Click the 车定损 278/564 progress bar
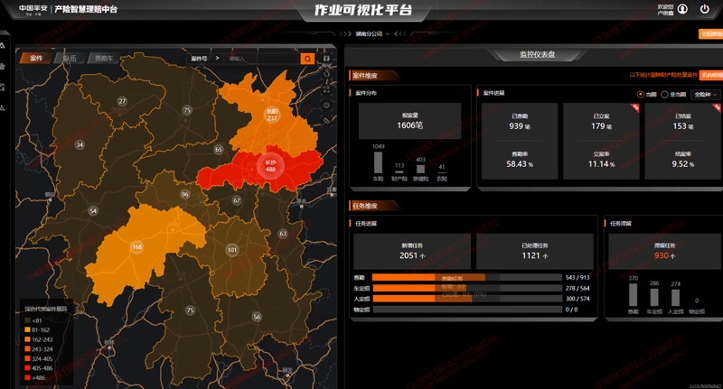Screen dimensions: 723x389 pos(466,288)
